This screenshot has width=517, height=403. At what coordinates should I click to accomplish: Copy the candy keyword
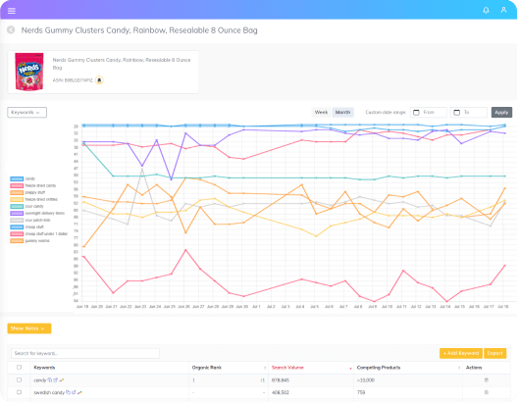[x=50, y=379]
